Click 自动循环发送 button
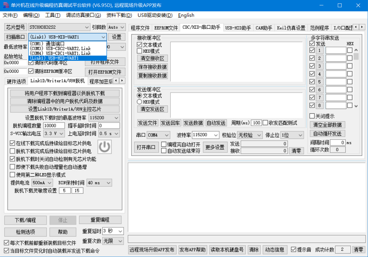Screen dimensions: 368x257 pyautogui.click(x=327, y=134)
